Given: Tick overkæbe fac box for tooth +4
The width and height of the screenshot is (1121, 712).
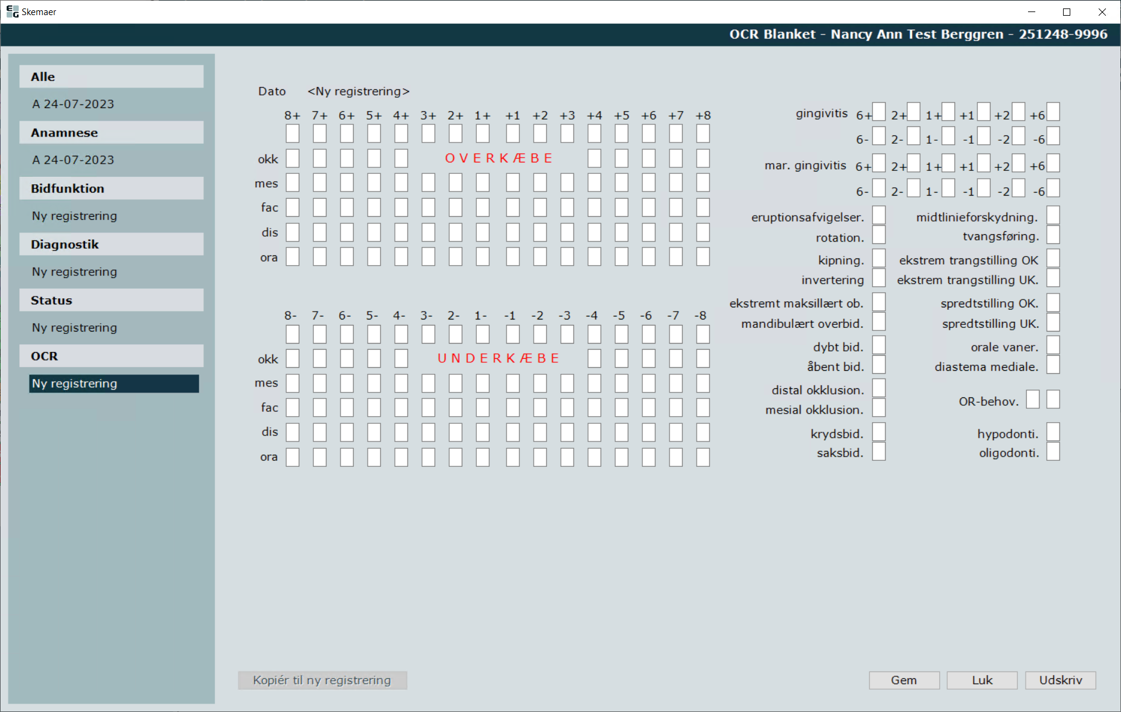Looking at the screenshot, I should tap(595, 207).
